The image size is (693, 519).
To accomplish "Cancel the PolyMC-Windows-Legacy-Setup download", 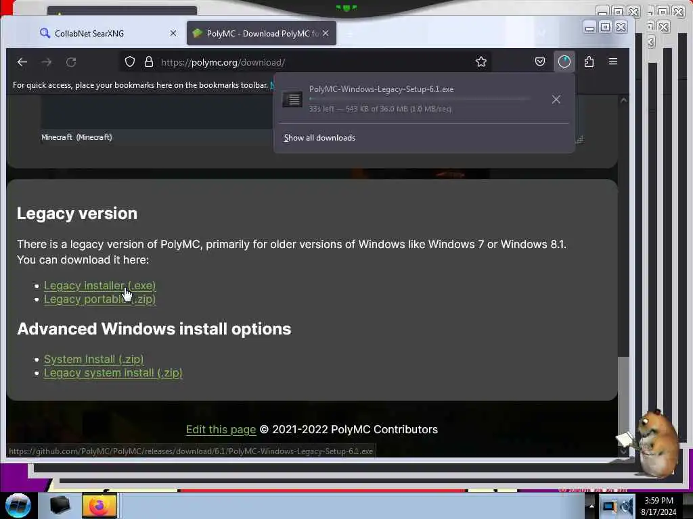I will tap(556, 99).
